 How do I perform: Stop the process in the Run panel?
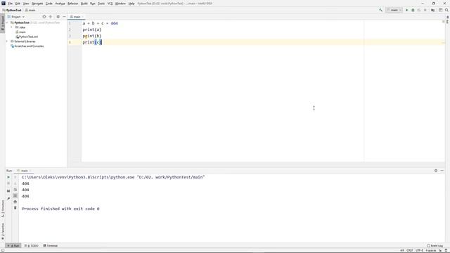click(8, 183)
